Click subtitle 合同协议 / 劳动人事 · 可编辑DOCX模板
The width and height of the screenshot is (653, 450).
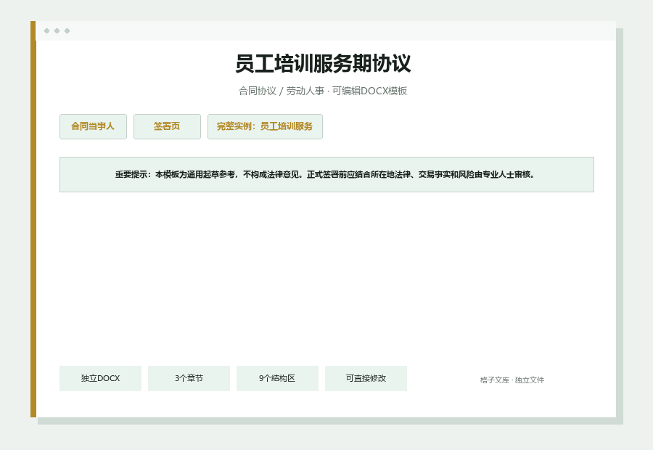323,91
